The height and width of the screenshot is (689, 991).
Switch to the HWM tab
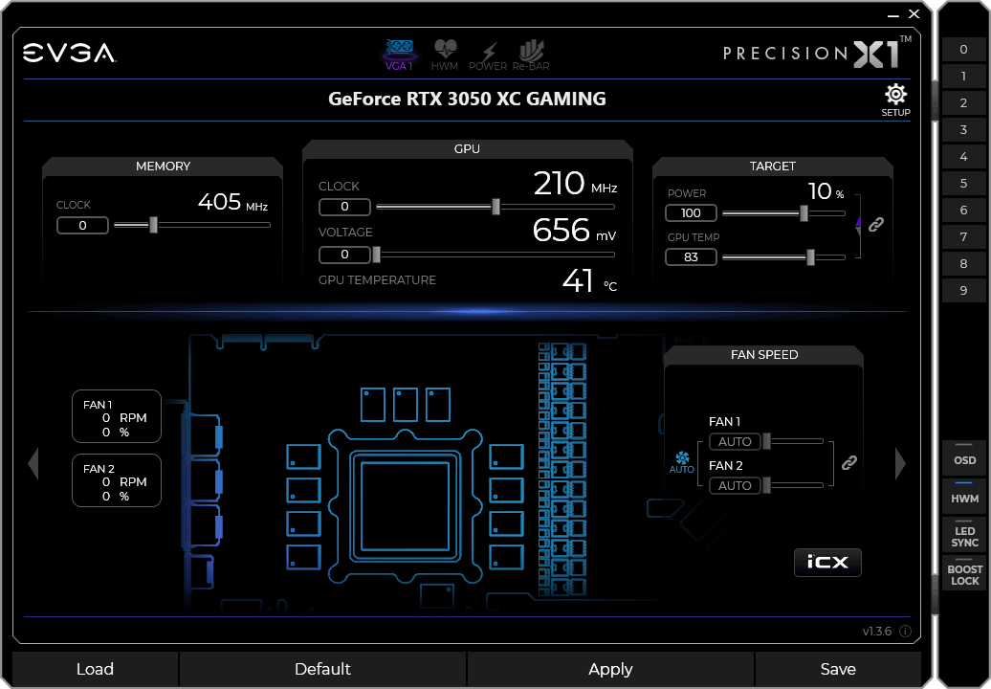click(x=444, y=54)
